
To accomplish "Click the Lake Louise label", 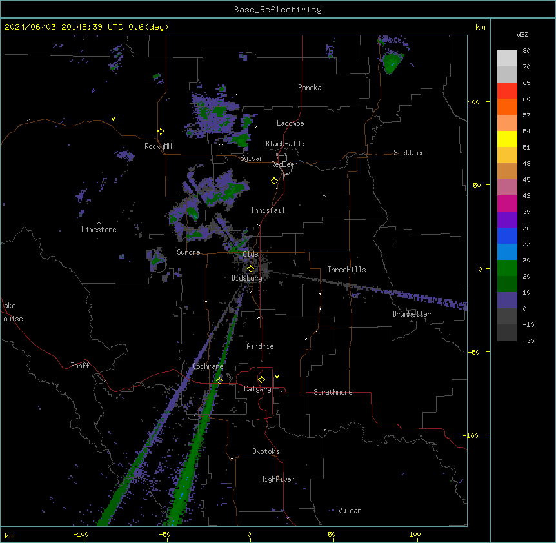I will 12,312.
